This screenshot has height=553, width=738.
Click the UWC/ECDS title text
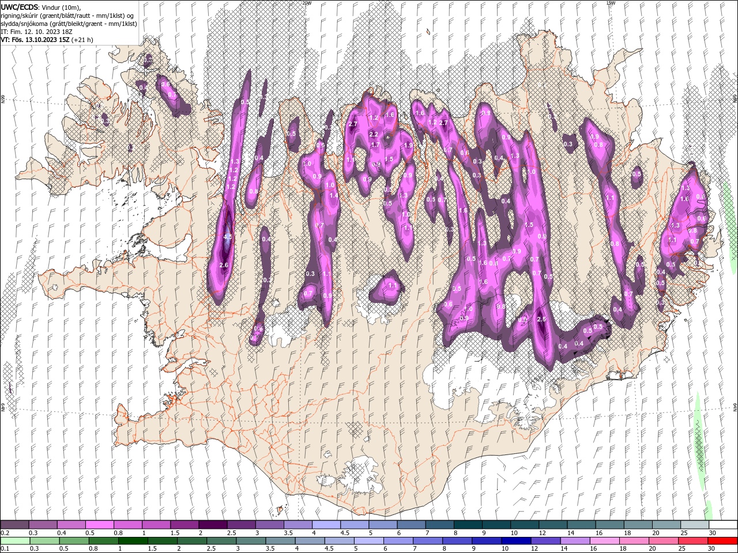[x=20, y=7]
